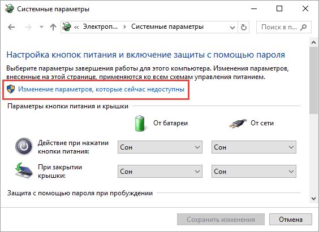Click the Поиск search field
Viewport: 319px width, 232px height.
[x=284, y=27]
